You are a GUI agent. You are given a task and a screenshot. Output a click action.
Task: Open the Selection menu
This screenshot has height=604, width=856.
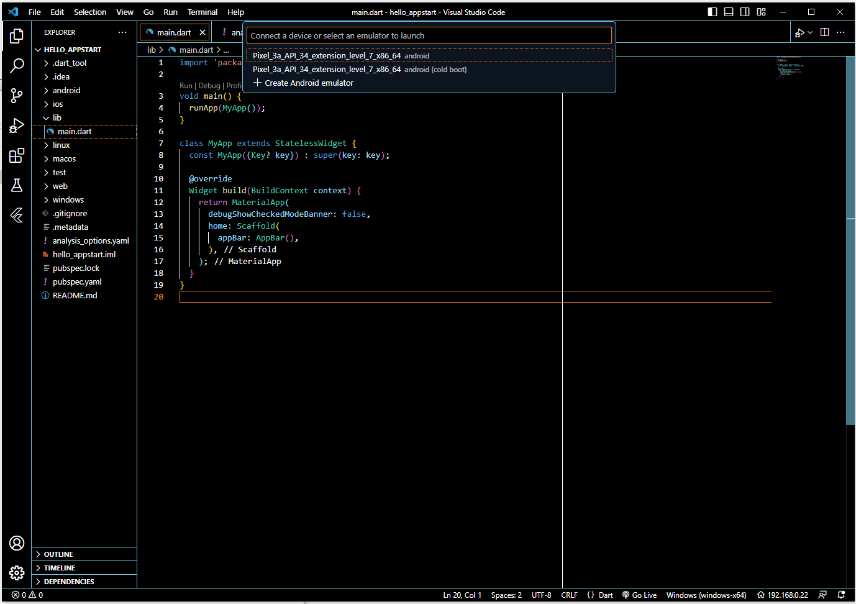click(x=90, y=12)
